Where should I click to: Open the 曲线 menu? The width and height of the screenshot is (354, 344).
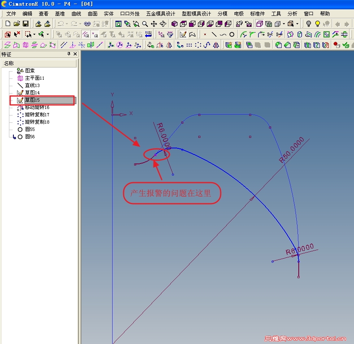[x=76, y=14]
